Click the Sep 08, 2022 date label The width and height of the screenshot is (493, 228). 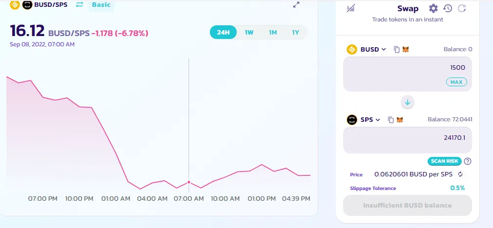pos(42,44)
